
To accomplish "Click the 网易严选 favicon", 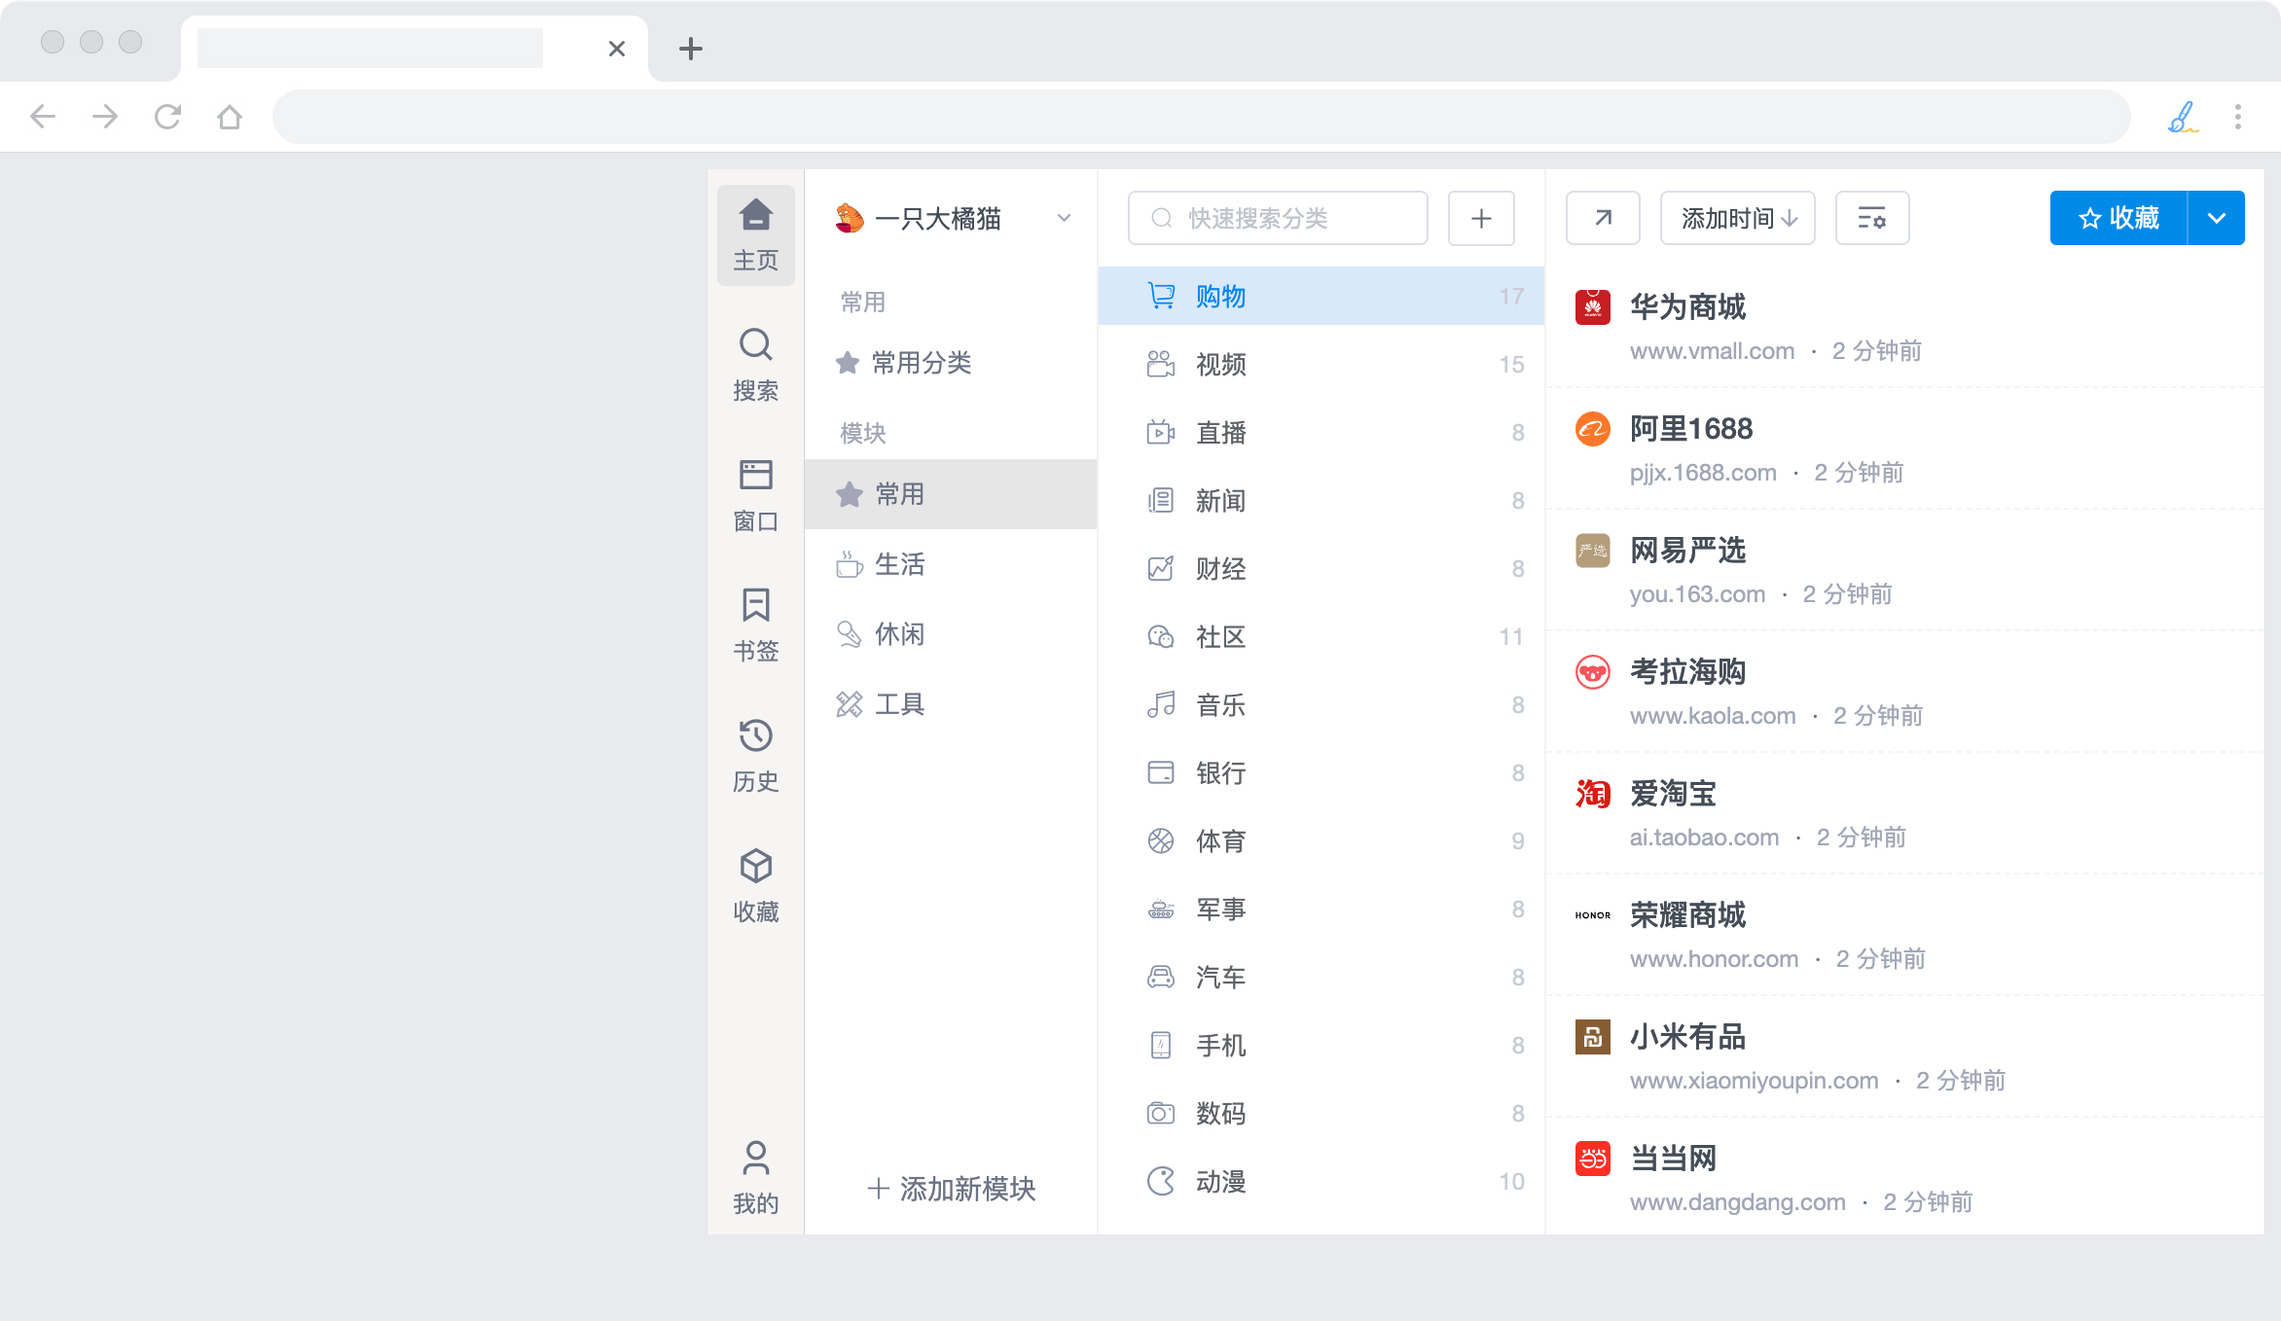I will click(x=1593, y=551).
